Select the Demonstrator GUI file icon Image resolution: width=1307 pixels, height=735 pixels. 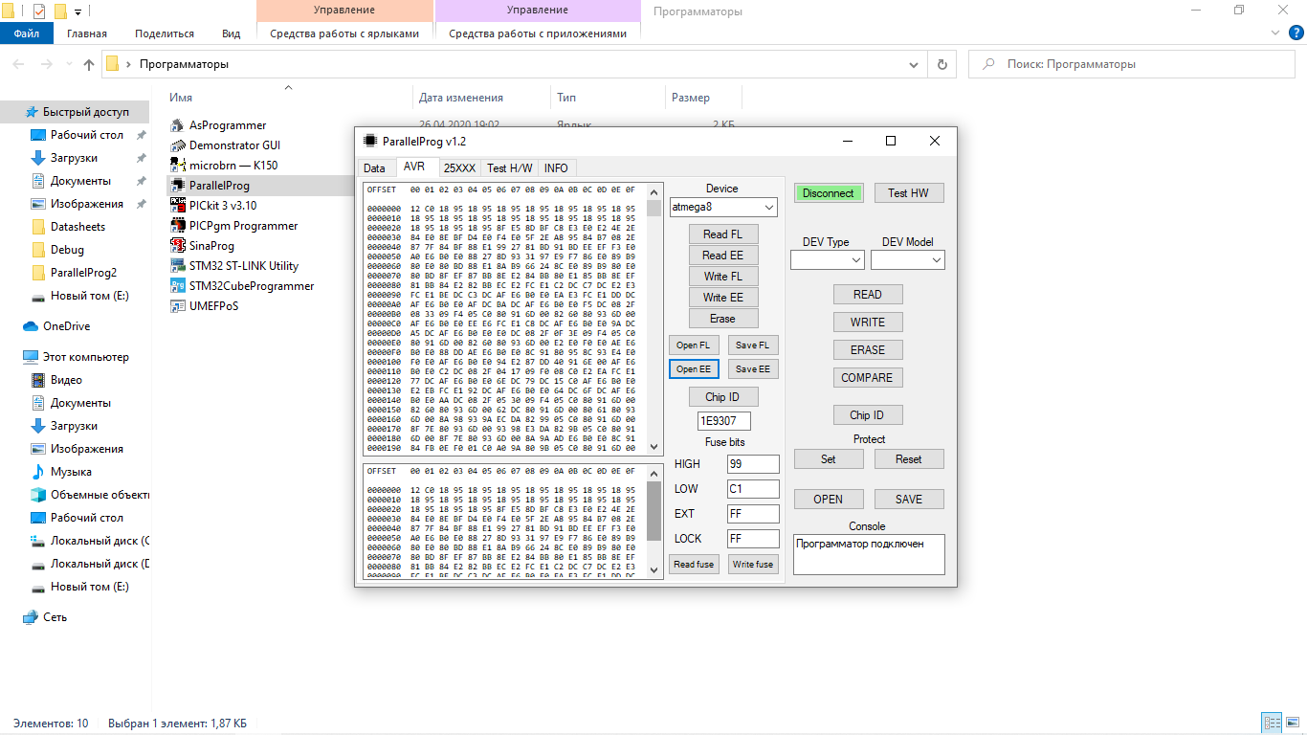178,145
